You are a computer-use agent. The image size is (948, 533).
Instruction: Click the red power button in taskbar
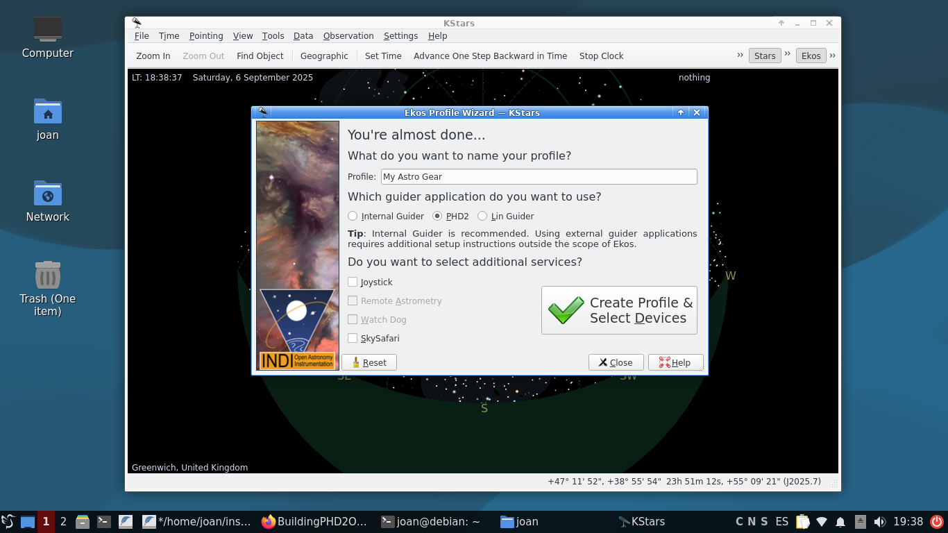coord(936,522)
